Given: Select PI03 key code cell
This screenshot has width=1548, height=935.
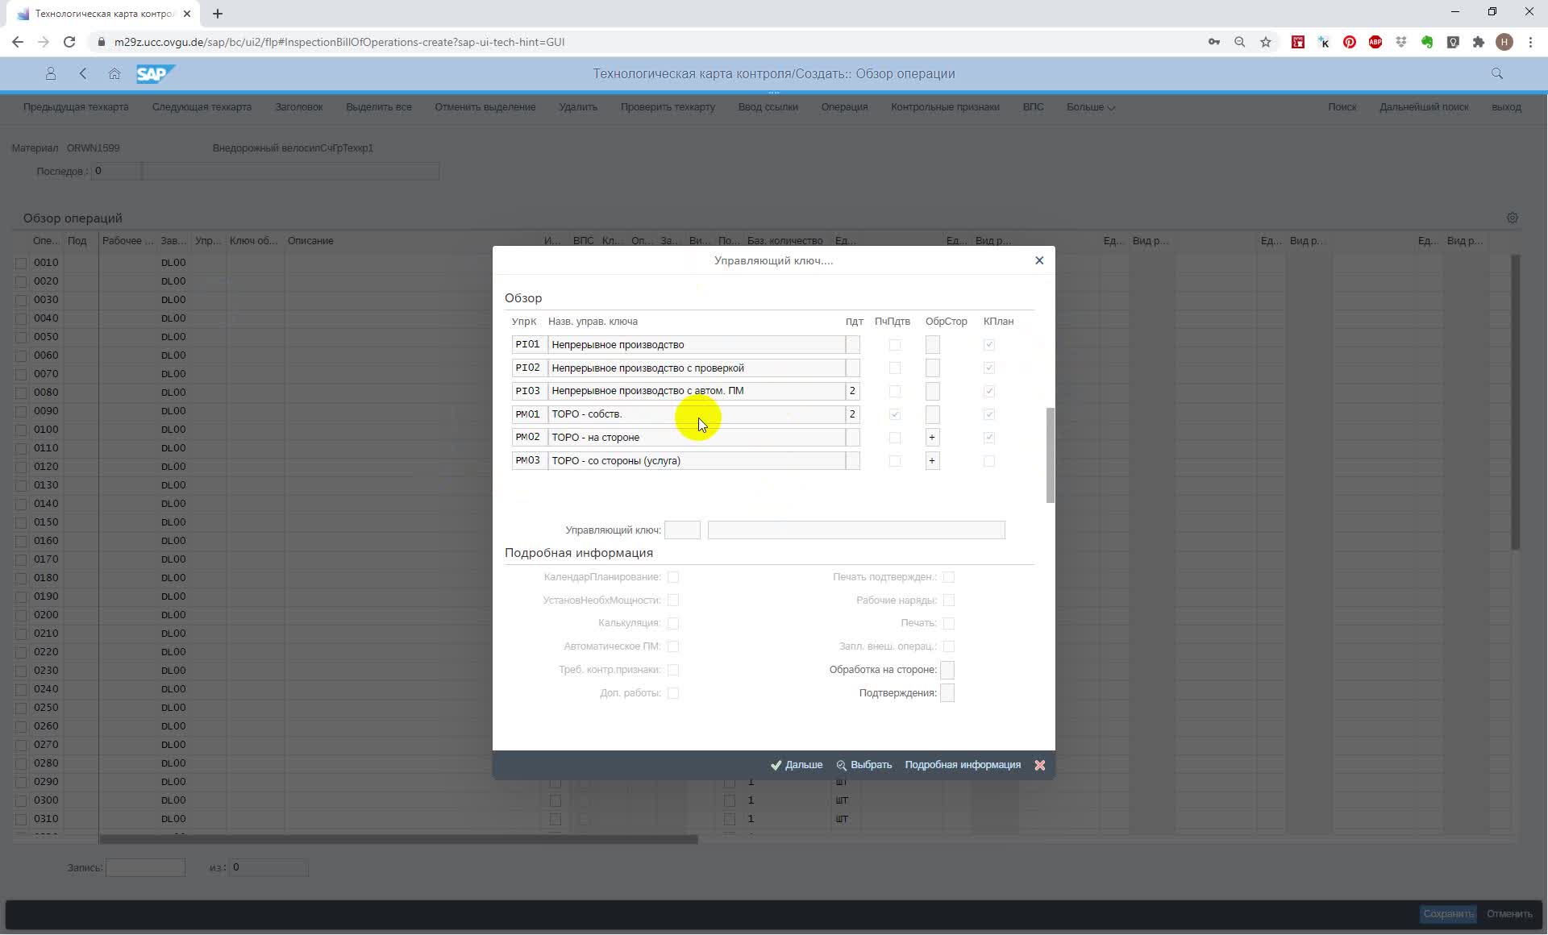Looking at the screenshot, I should (529, 391).
